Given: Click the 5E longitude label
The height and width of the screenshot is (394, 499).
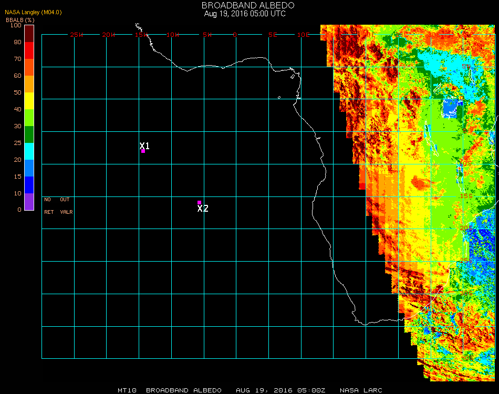Looking at the screenshot, I should (x=273, y=35).
